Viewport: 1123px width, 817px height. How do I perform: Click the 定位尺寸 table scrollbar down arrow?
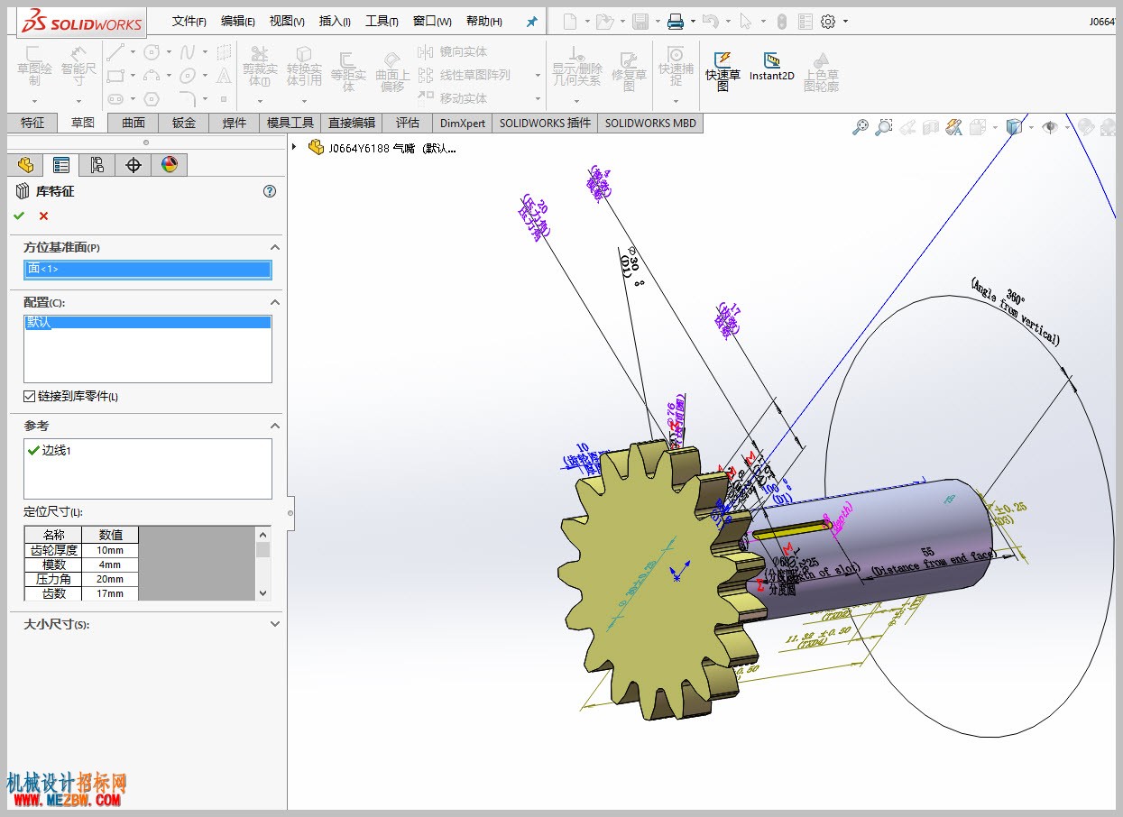tap(263, 593)
